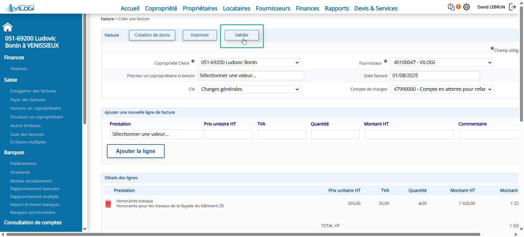Click the Imprimer button

coord(200,35)
